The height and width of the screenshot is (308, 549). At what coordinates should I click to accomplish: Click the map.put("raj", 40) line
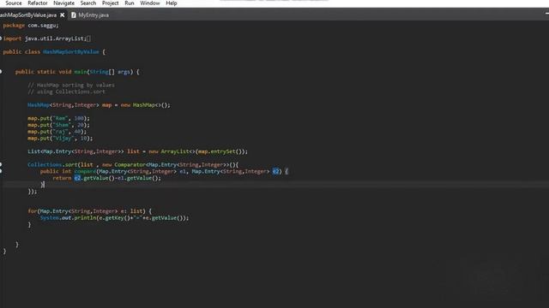57,131
